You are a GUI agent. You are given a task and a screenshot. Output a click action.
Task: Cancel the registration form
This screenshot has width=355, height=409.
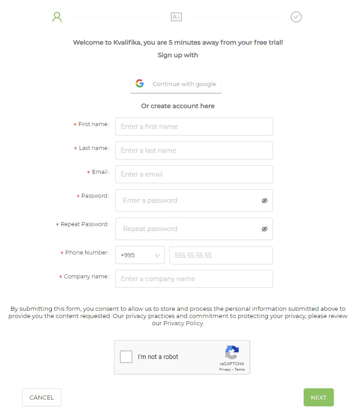tap(41, 397)
